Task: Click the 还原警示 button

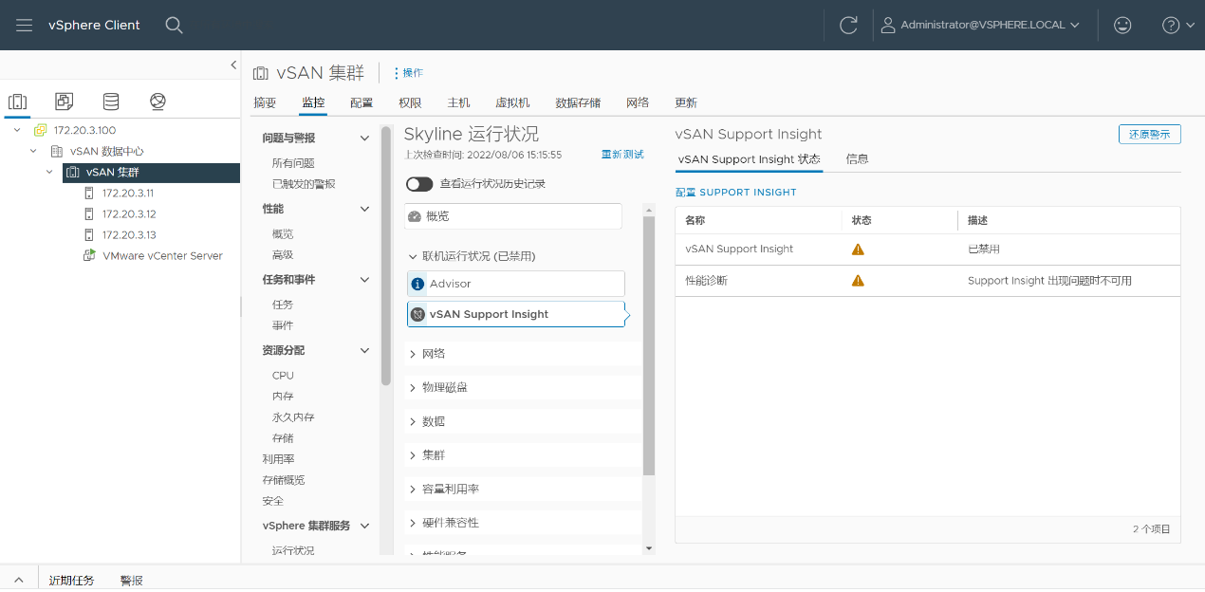Action: click(x=1149, y=135)
